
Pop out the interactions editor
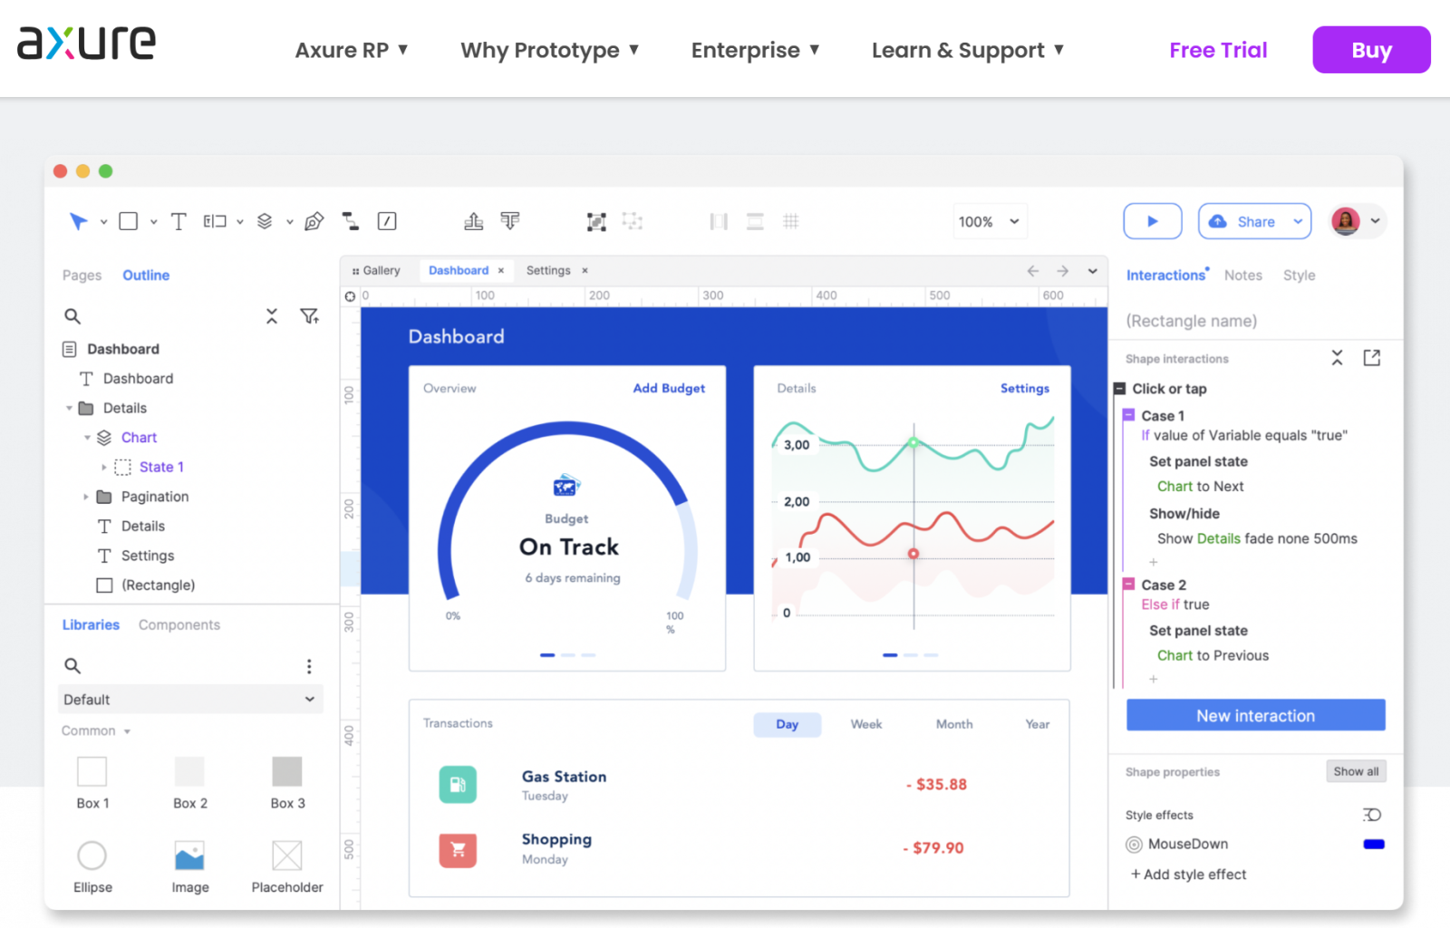[x=1372, y=358]
